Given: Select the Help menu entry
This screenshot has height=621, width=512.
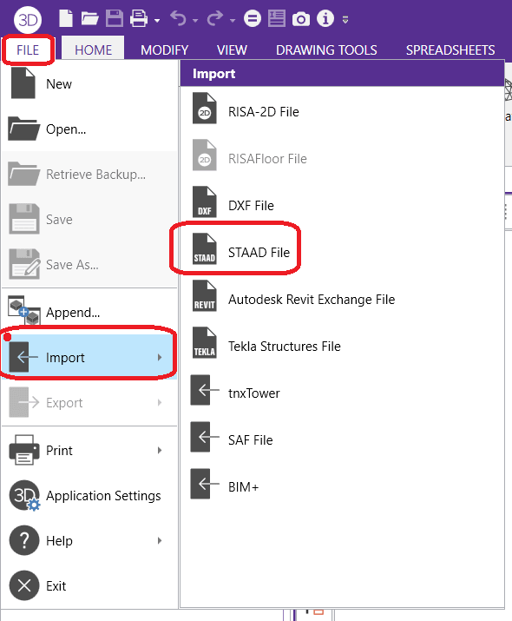Looking at the screenshot, I should tap(89, 540).
